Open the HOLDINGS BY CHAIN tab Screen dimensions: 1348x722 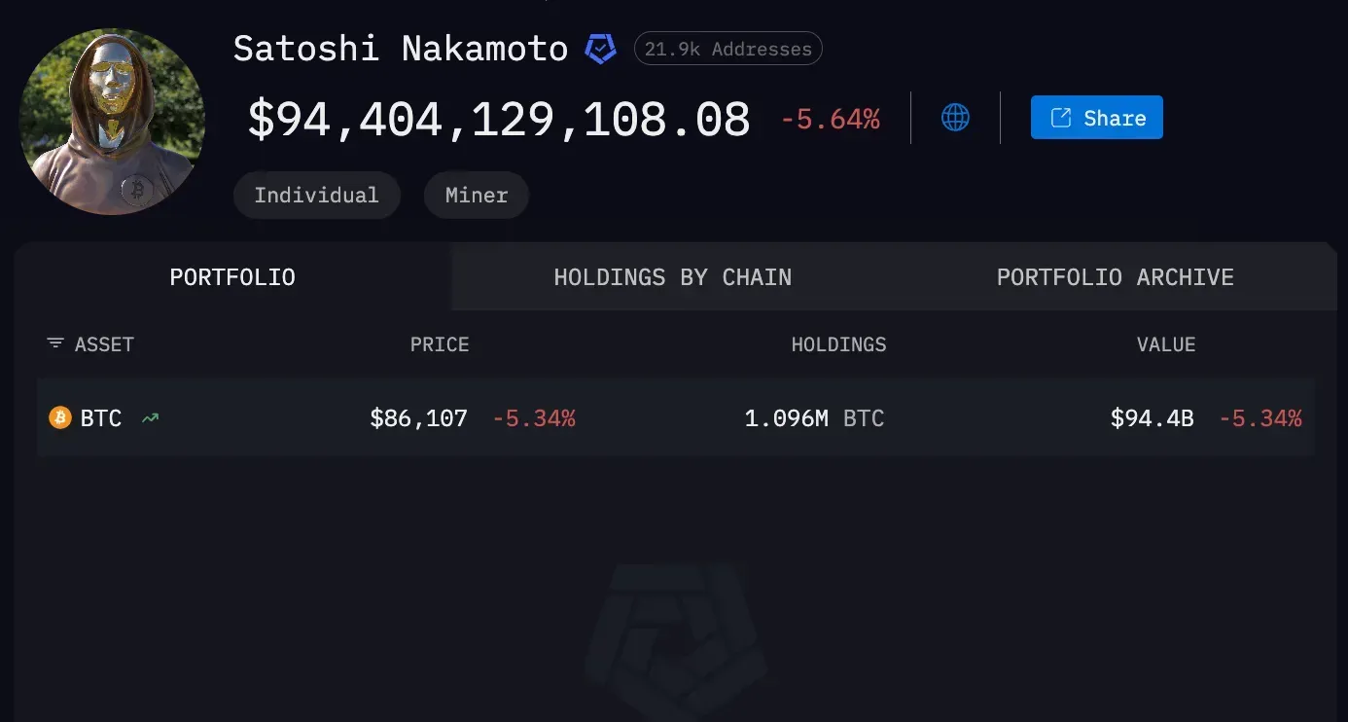coord(672,277)
